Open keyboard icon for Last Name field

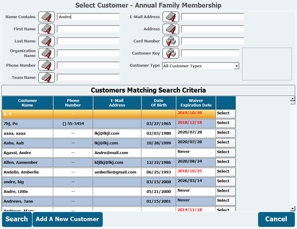(x=47, y=41)
